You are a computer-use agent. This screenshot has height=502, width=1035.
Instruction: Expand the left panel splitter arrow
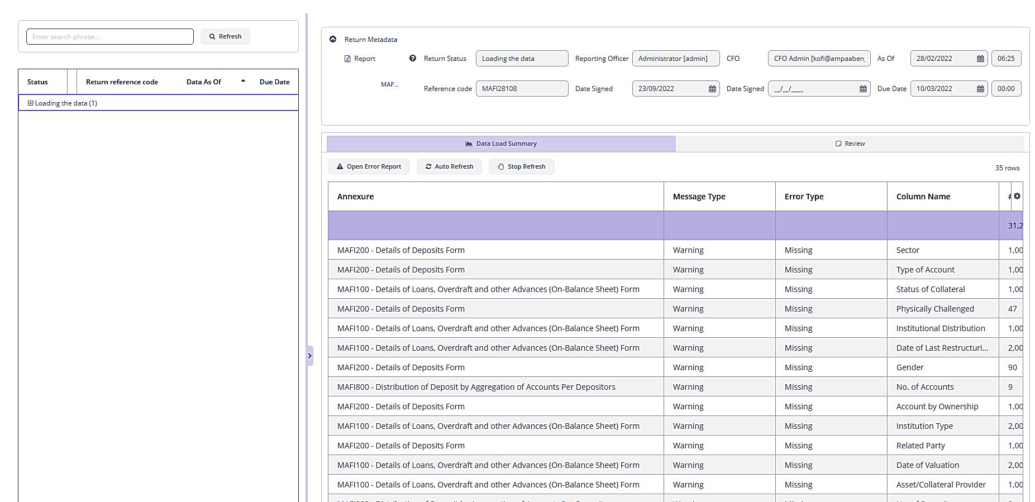pos(309,356)
